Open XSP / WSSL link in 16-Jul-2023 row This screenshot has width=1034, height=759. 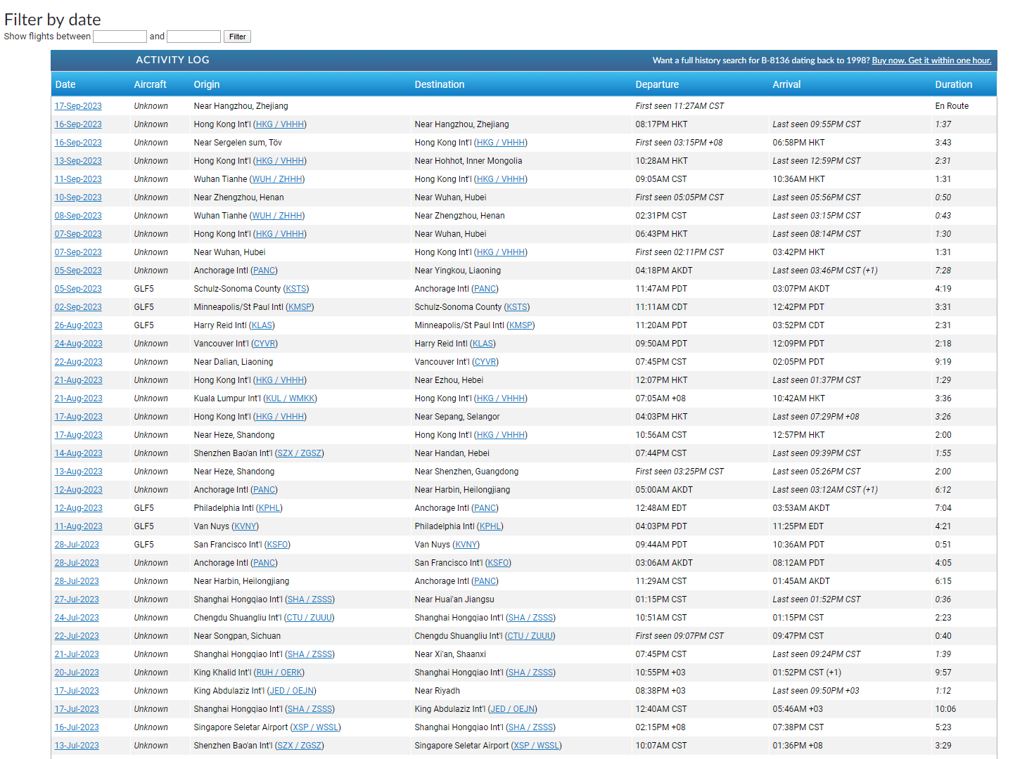[316, 727]
